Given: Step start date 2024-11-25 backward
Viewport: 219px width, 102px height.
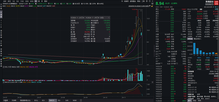Looking at the screenshot, I should click(x=71, y=18).
